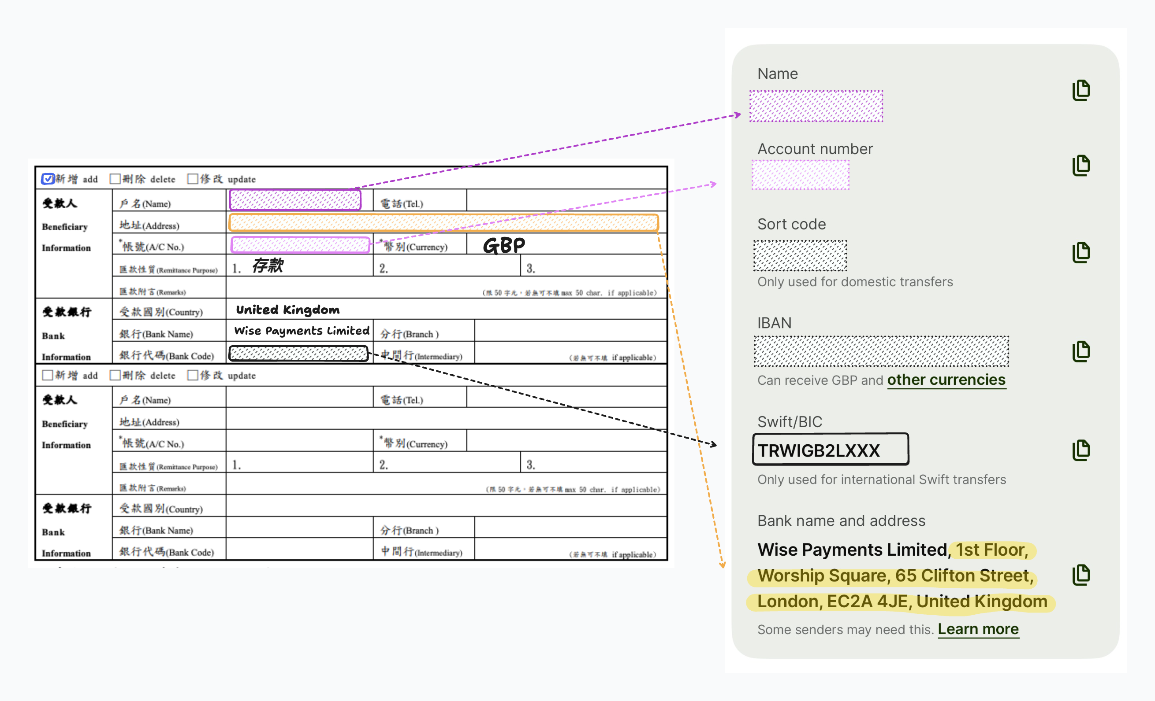Tick the second form's 修改 update checkbox

pyautogui.click(x=192, y=375)
